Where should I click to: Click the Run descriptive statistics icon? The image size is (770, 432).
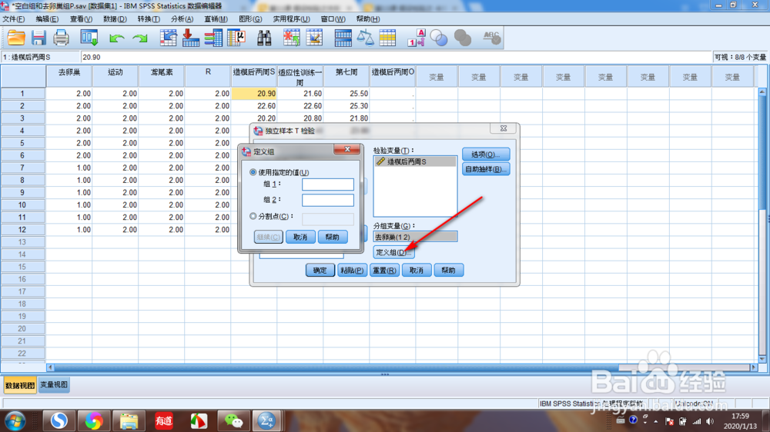(x=236, y=38)
